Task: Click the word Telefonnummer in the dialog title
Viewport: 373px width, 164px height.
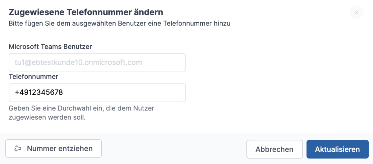Action: click(104, 12)
